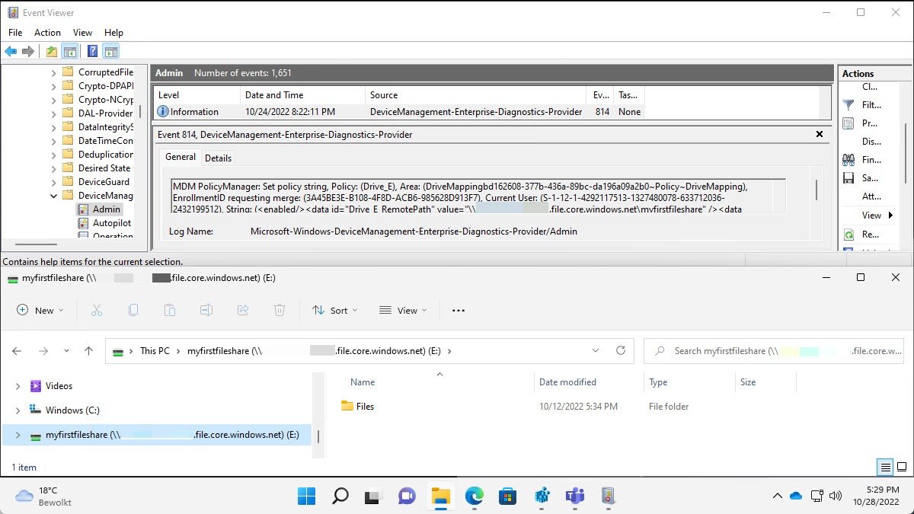Open Microsoft Edge from the taskbar
914x514 pixels.
point(475,496)
